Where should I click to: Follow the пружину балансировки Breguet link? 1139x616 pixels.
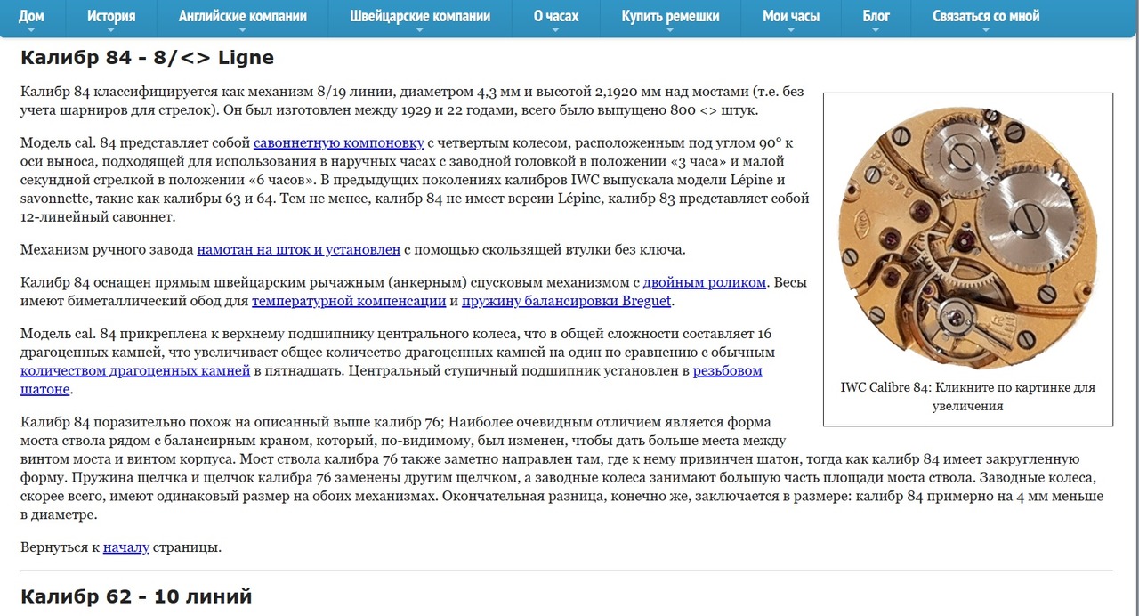pos(567,301)
